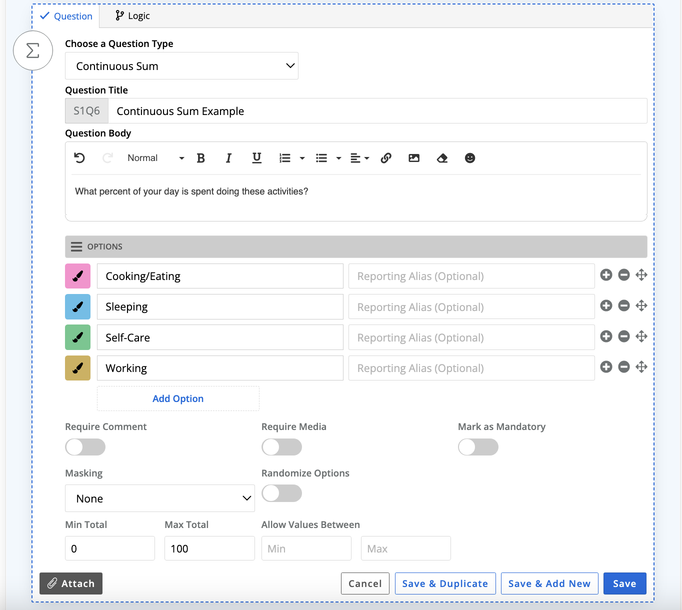This screenshot has width=682, height=610.
Task: Click the Add Option button
Action: [178, 398]
